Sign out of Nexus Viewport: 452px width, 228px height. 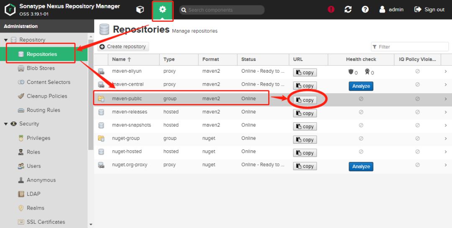tap(429, 10)
